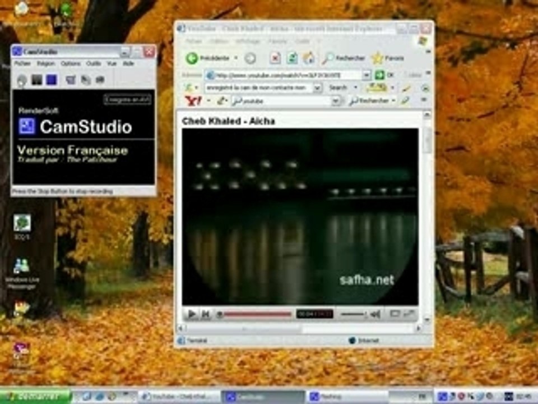Click the CamStudio Pause button
The height and width of the screenshot is (404, 538).
pyautogui.click(x=37, y=80)
